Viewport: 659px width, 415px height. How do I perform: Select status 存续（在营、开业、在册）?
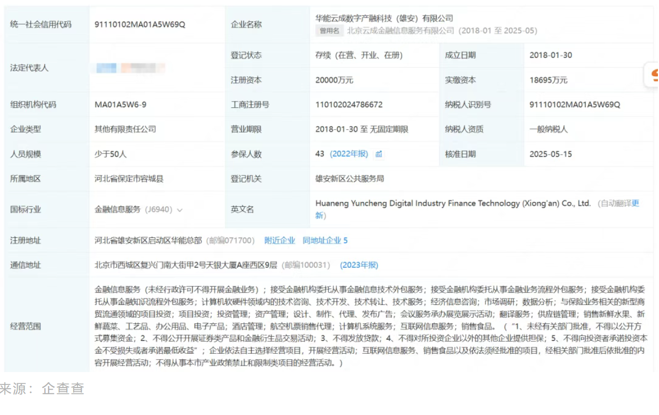pos(359,55)
